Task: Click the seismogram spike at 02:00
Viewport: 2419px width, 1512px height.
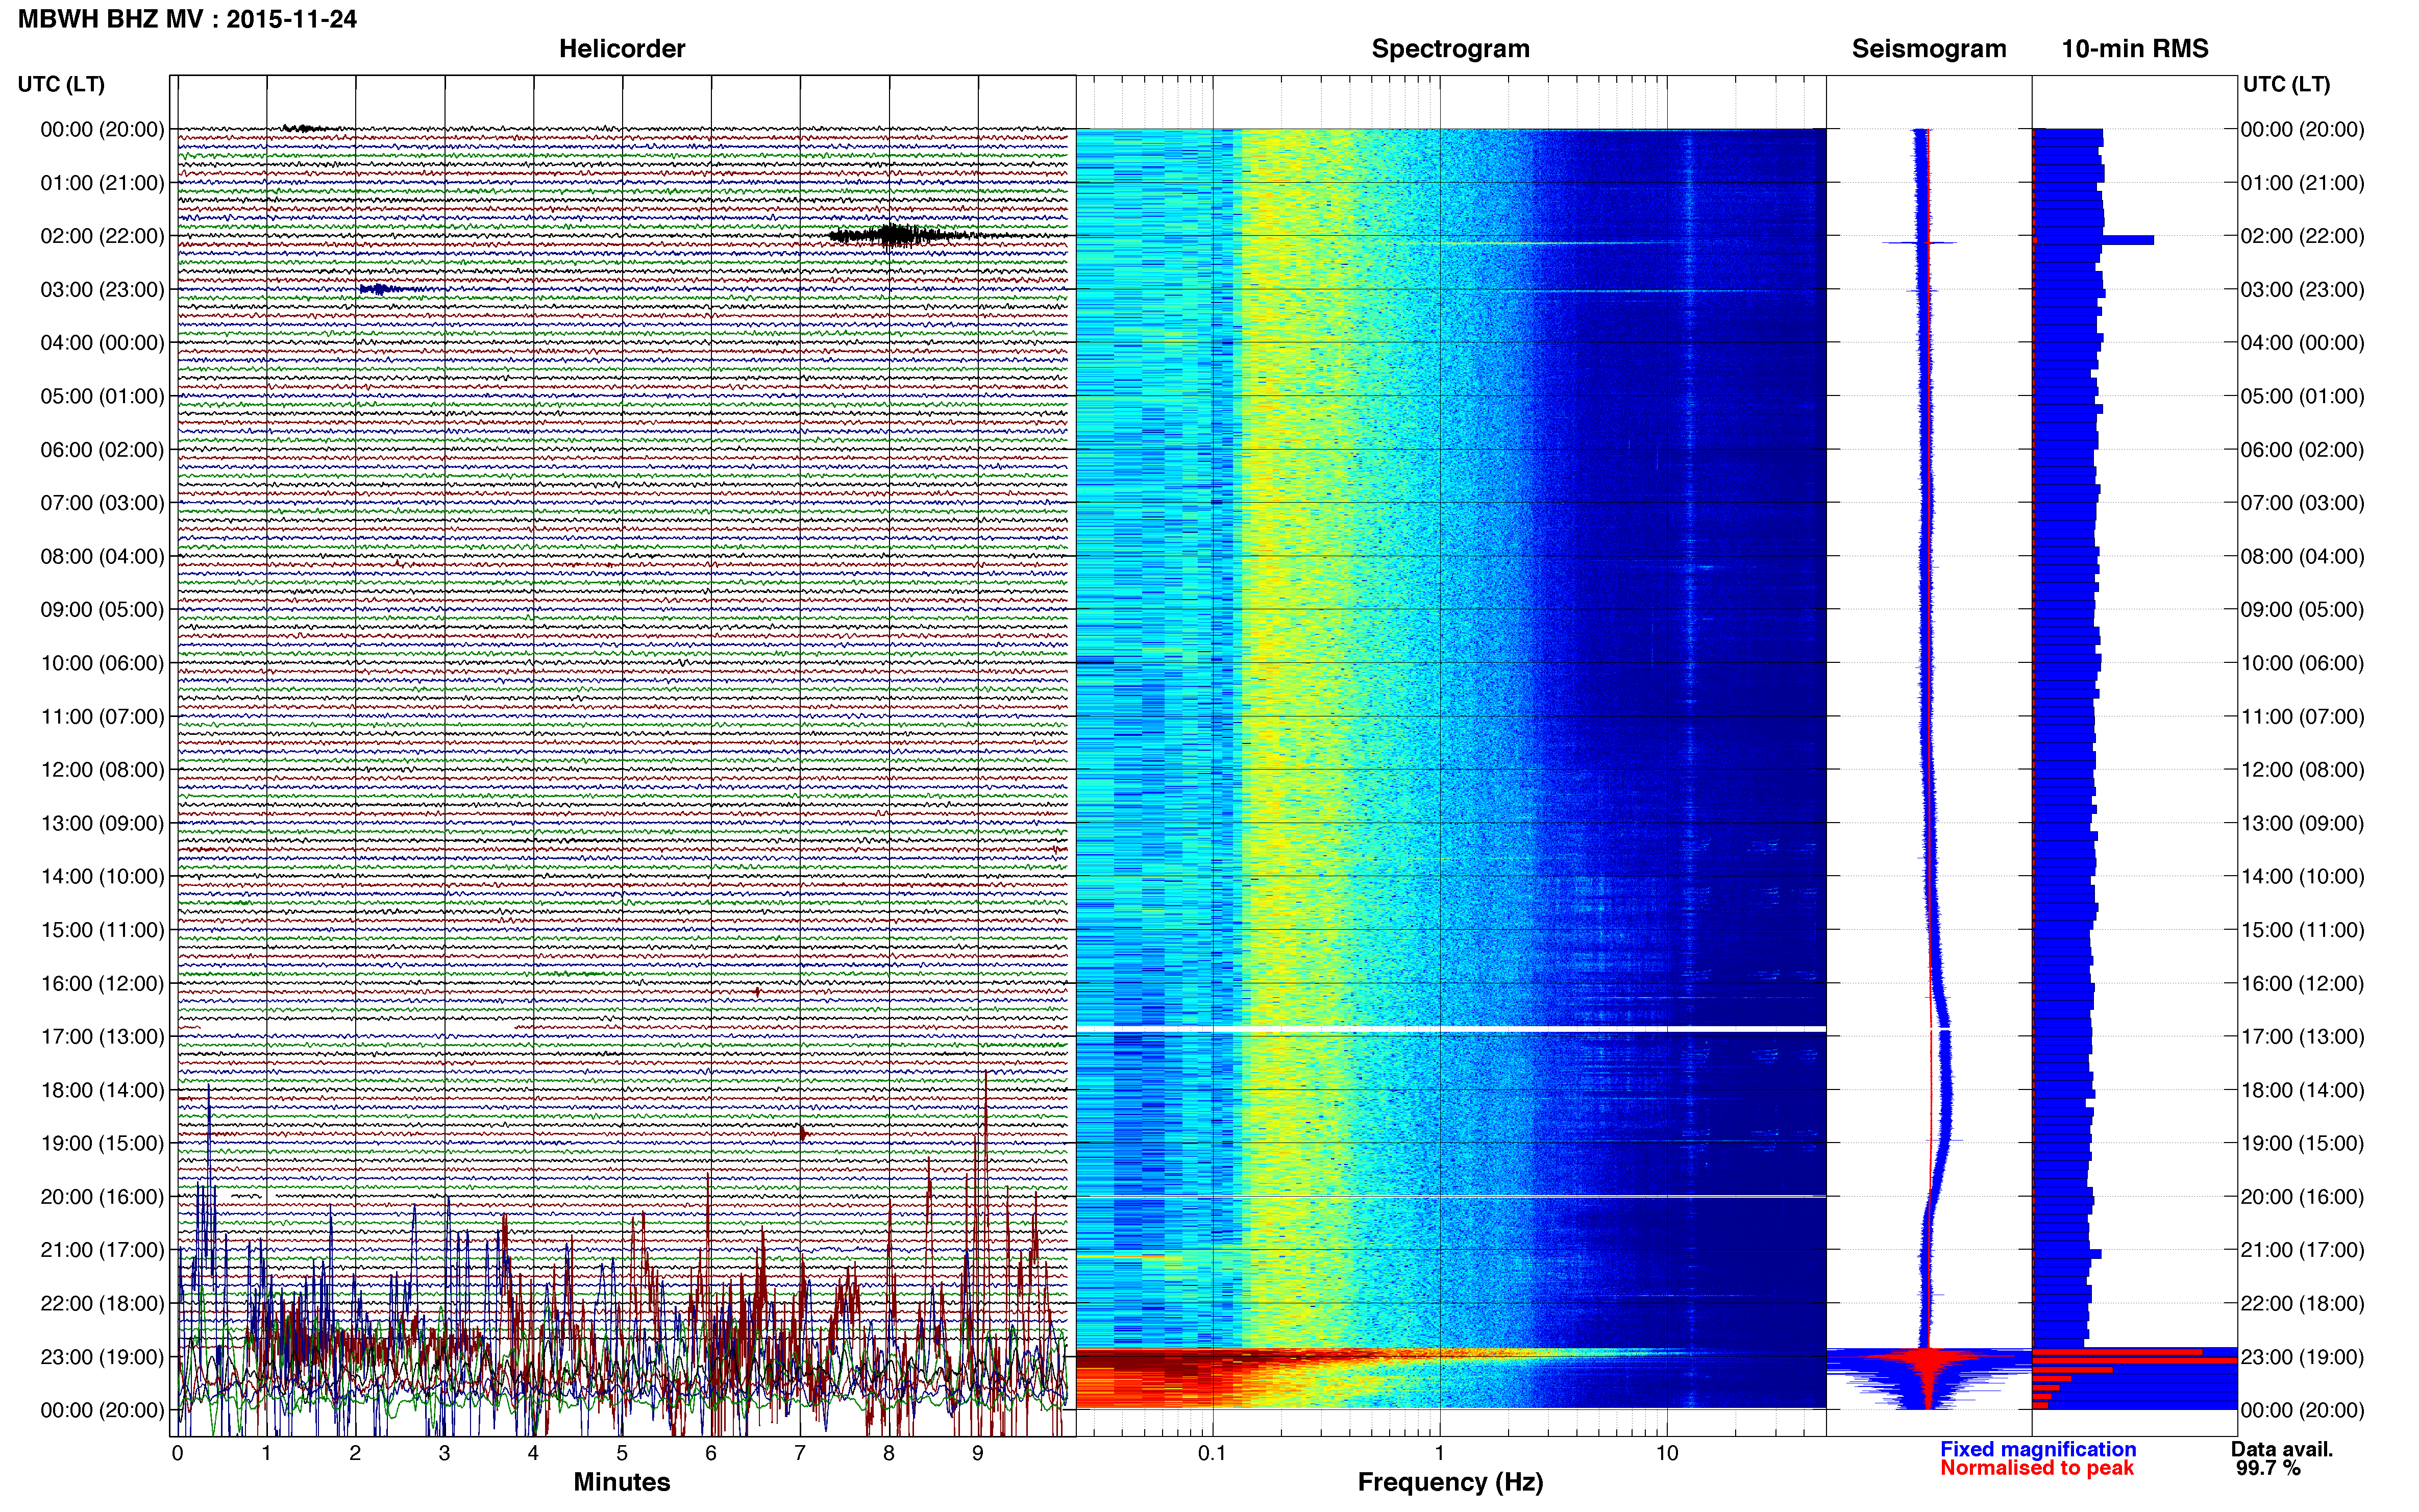Action: click(x=1920, y=242)
